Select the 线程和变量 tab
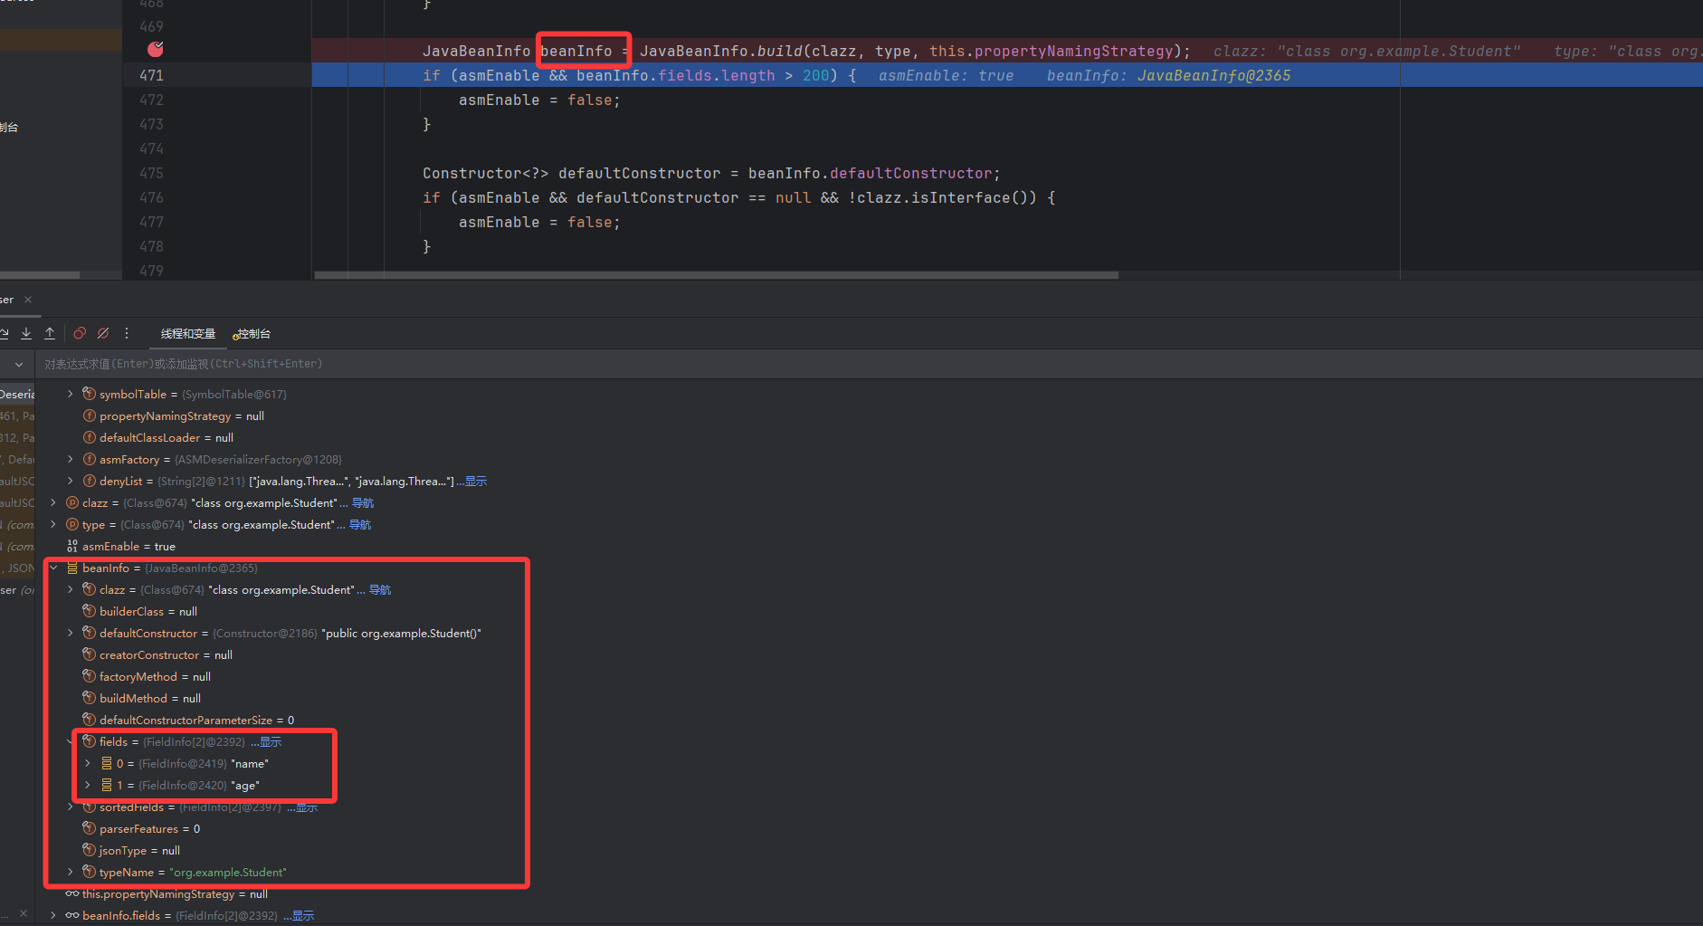The image size is (1703, 926). 188,334
